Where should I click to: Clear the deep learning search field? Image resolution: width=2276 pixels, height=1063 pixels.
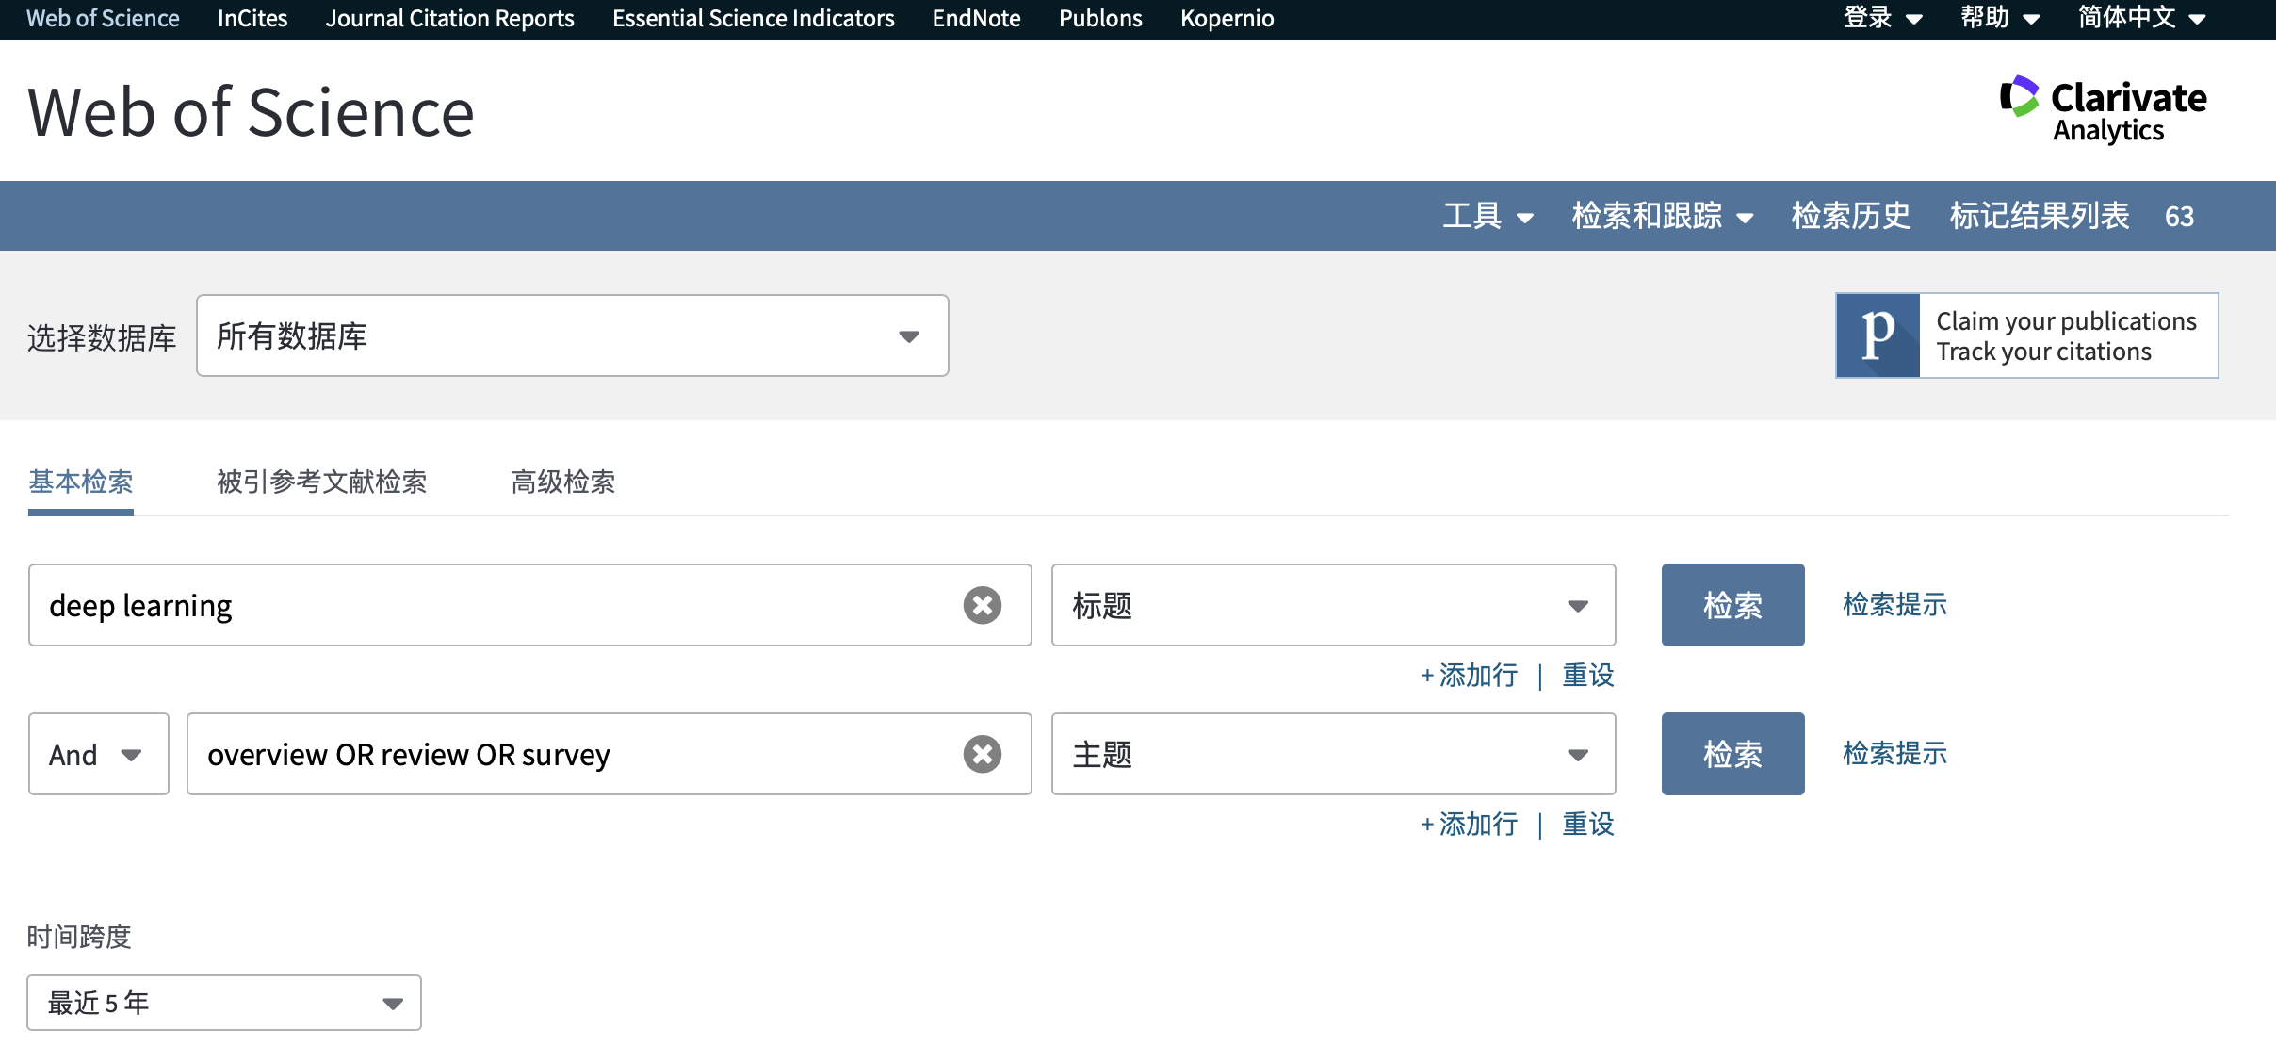click(x=982, y=605)
